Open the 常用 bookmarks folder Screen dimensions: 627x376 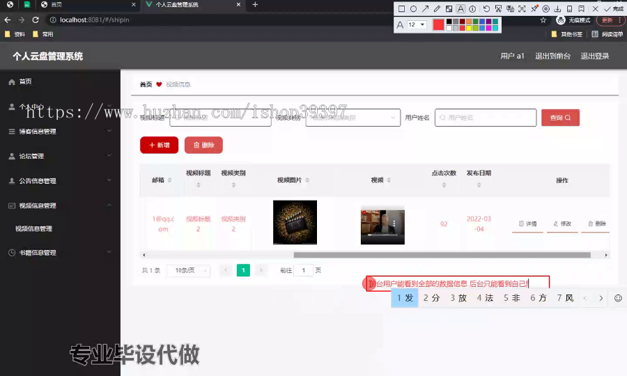click(42, 34)
